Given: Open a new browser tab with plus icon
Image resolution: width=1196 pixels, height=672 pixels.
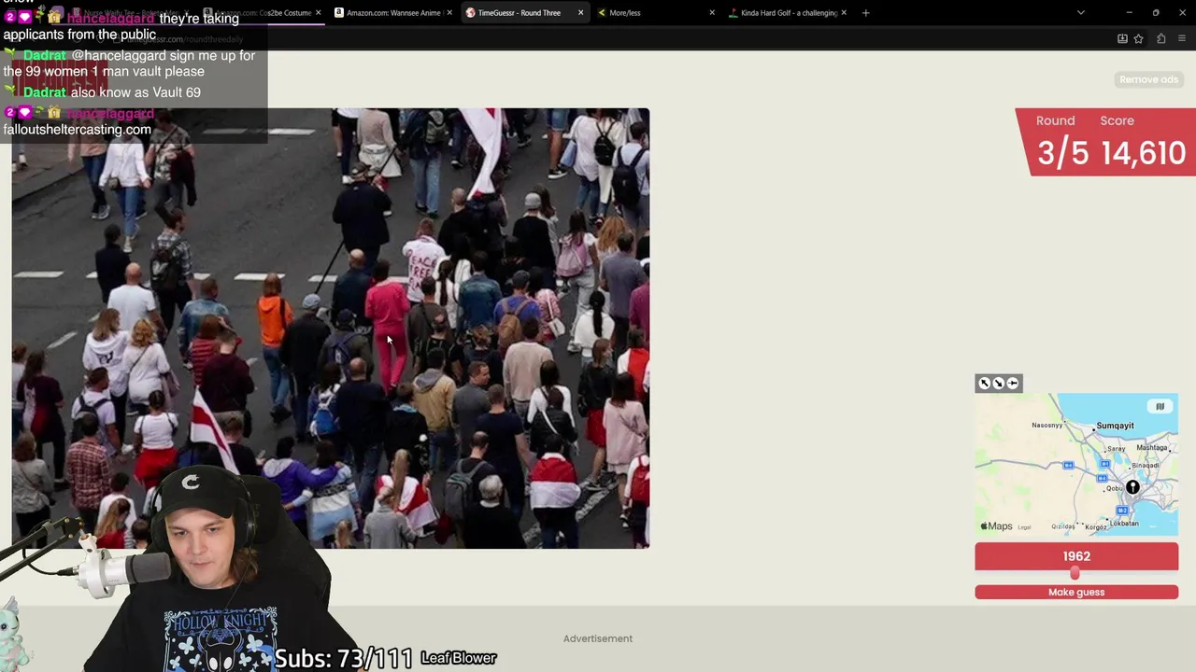Looking at the screenshot, I should coord(865,13).
